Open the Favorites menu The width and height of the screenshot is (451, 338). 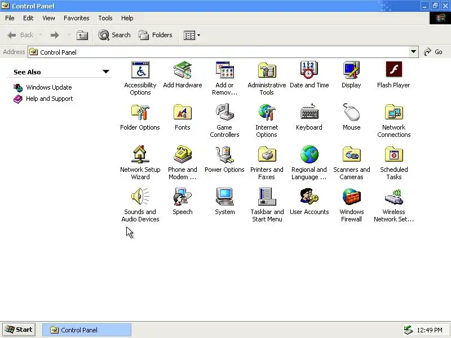click(77, 18)
